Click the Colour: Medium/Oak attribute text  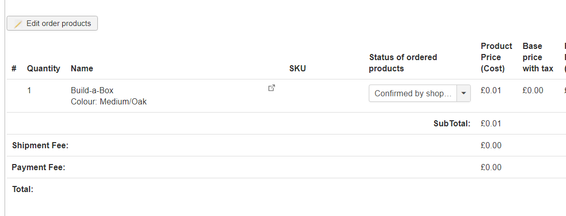109,102
